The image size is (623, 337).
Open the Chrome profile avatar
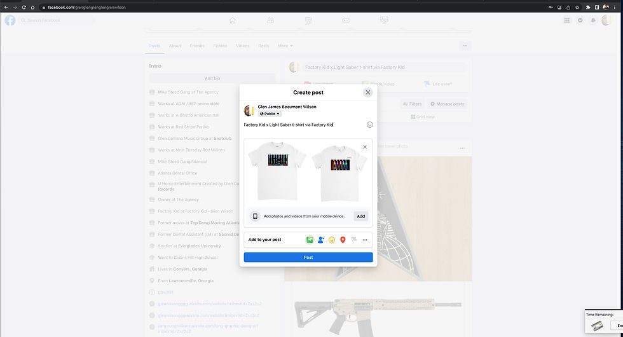click(x=606, y=7)
